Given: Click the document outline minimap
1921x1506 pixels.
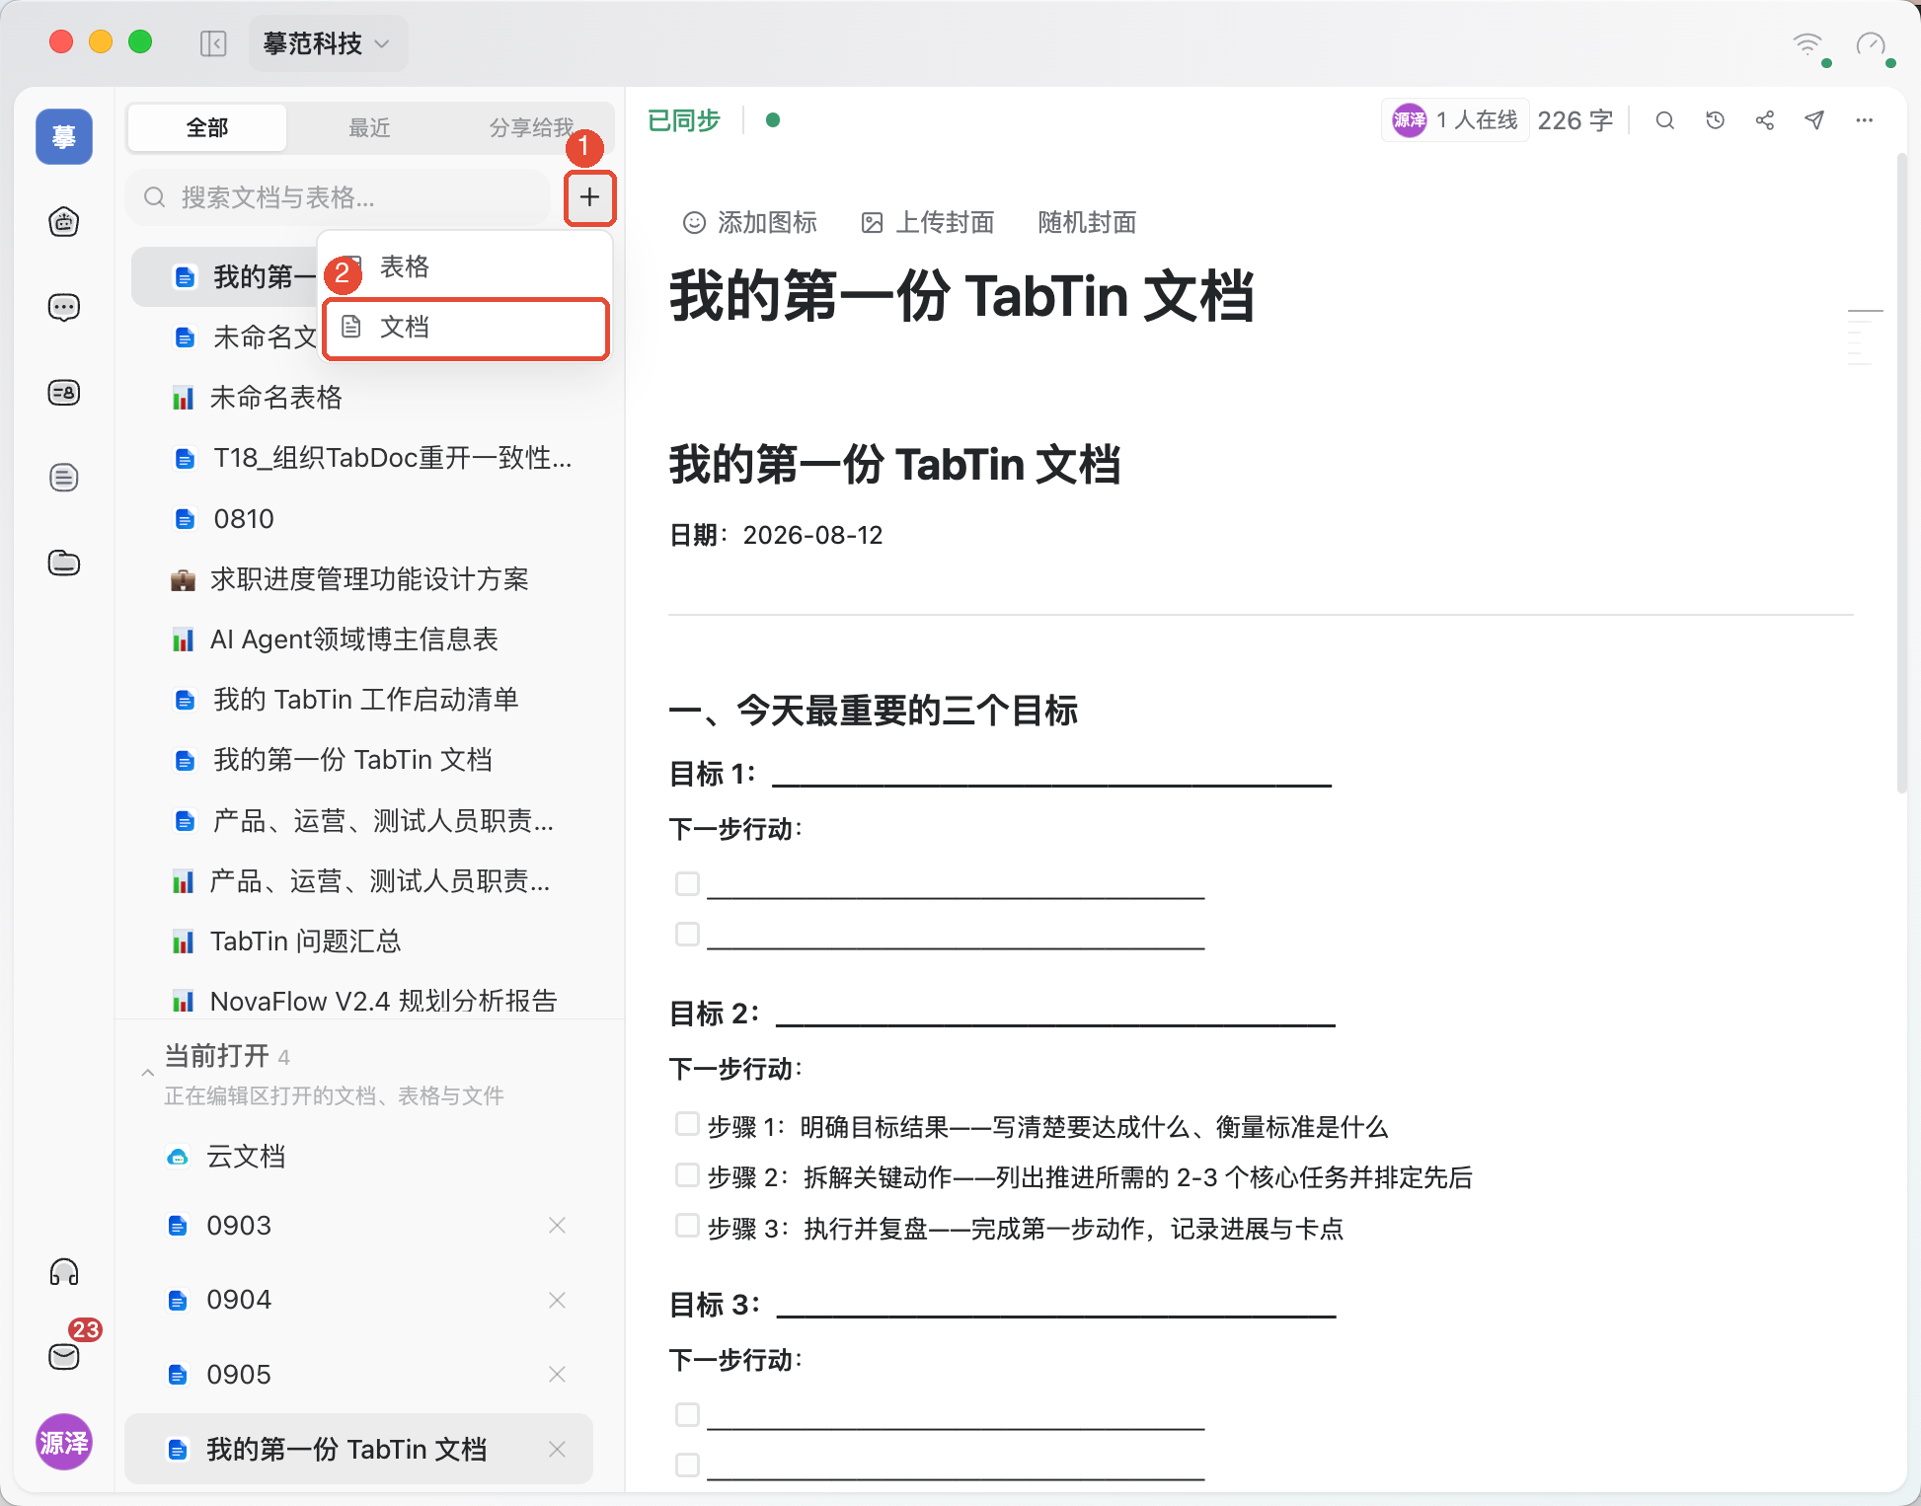Looking at the screenshot, I should coord(1863,338).
